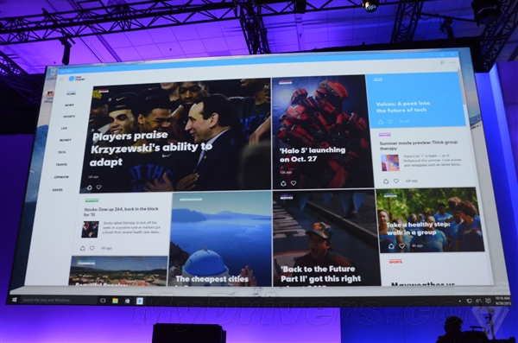518x343 pixels.
Task: Open 'Back to the Future Part II' story
Action: pos(321,274)
